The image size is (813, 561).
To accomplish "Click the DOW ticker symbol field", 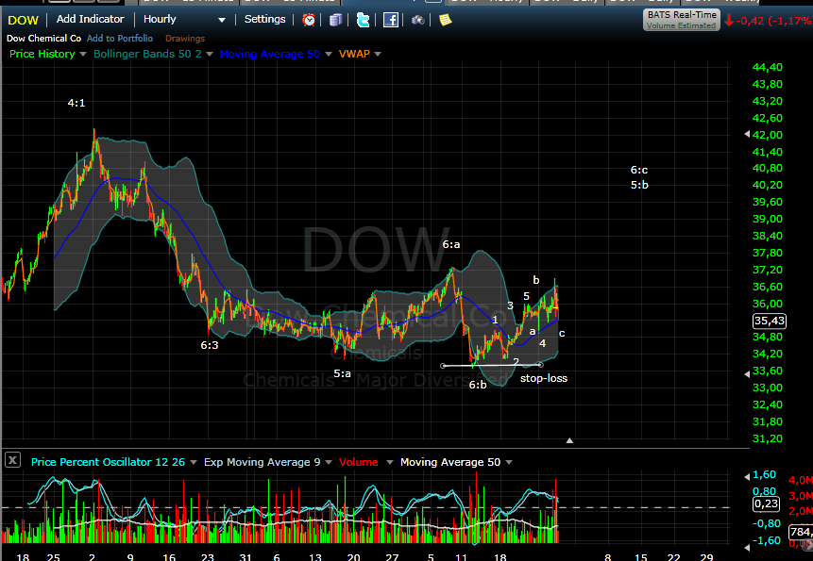I will point(23,19).
